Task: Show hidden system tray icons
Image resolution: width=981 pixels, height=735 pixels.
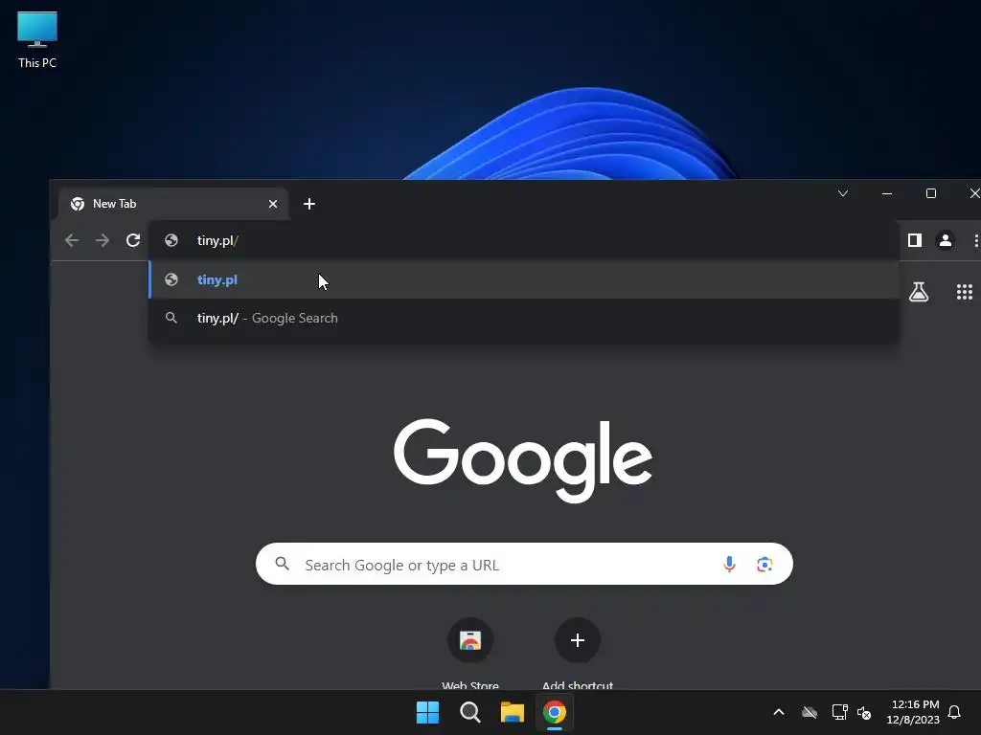Action: tap(779, 712)
